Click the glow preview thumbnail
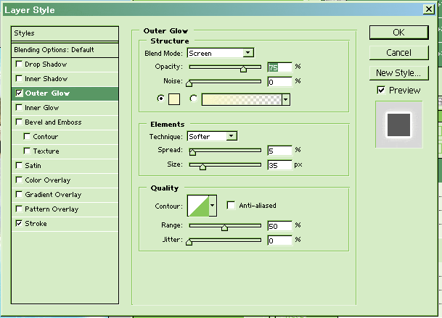Image resolution: width=442 pixels, height=318 pixels. tap(397, 124)
